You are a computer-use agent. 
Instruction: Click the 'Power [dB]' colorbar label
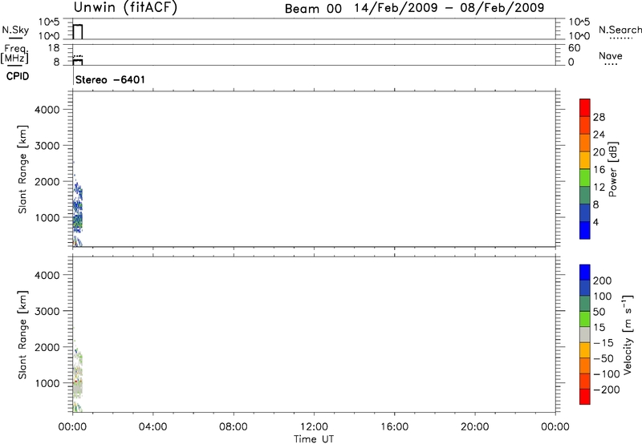coord(612,169)
